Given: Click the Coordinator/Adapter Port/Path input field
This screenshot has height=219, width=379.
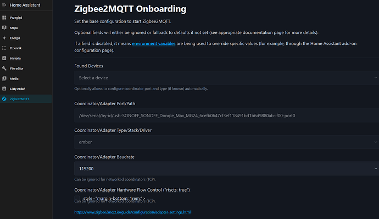Looking at the screenshot, I should (x=226, y=114).
